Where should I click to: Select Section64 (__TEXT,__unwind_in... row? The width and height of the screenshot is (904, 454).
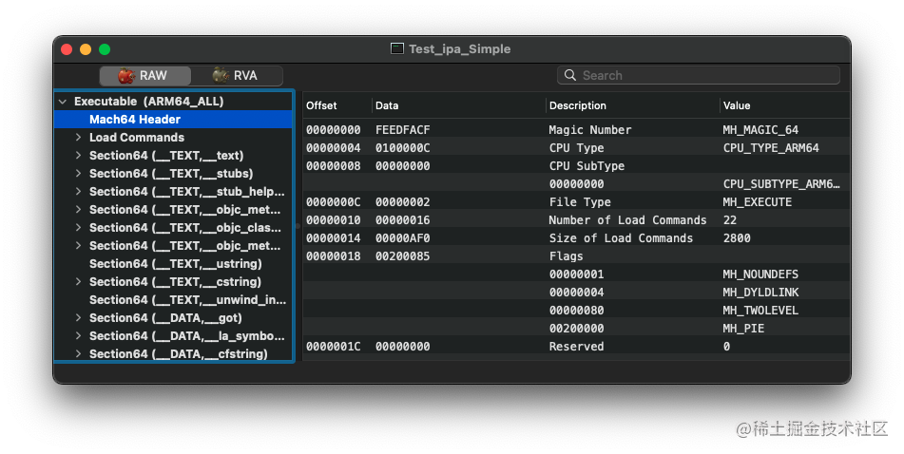point(173,299)
